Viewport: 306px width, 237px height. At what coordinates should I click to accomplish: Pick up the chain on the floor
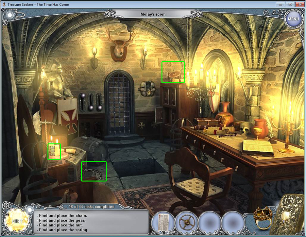[94, 171]
